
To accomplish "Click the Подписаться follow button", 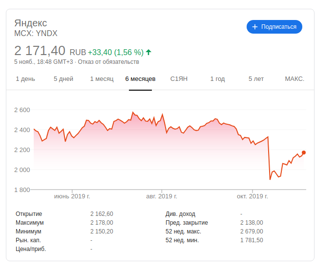I will 274,27.
